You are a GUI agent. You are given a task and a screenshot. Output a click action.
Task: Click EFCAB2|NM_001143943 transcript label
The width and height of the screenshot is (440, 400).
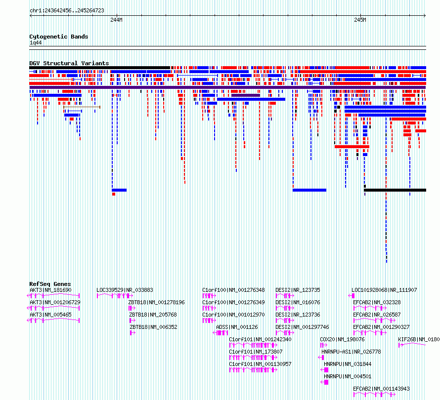tap(381, 389)
